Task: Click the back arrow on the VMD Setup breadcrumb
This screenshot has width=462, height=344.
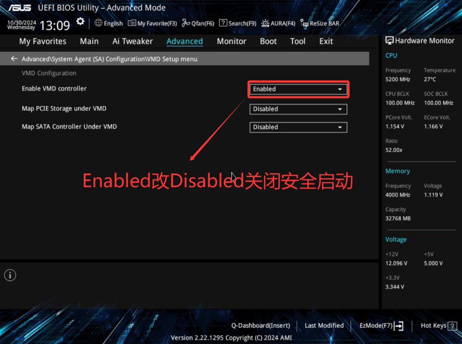Action: pyautogui.click(x=13, y=58)
